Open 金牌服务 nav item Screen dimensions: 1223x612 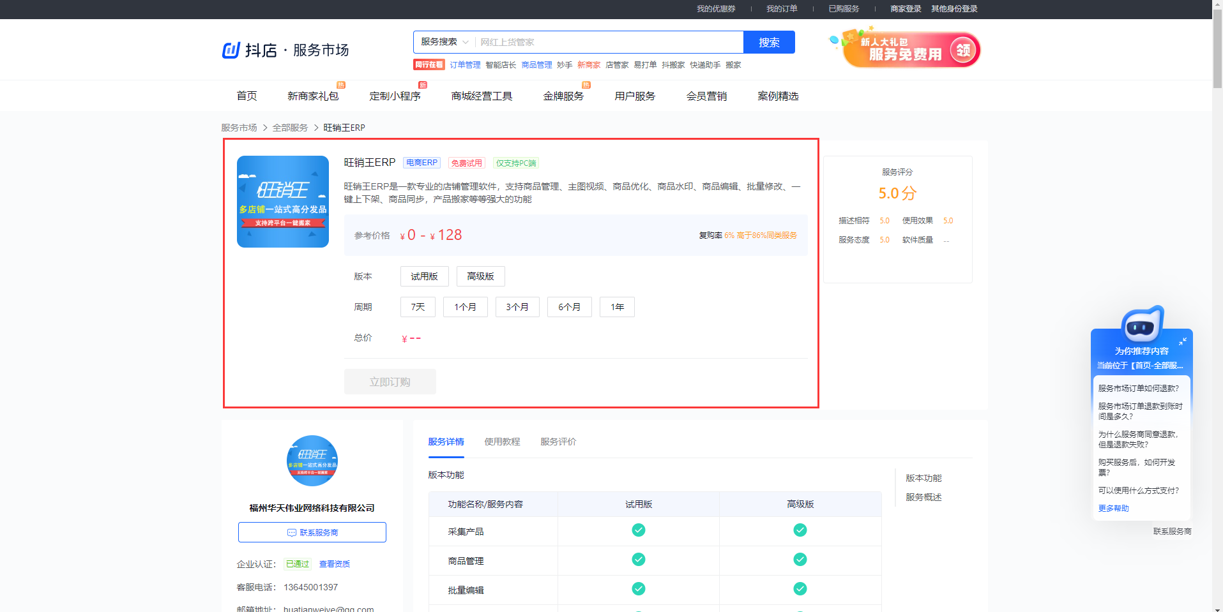pos(563,96)
